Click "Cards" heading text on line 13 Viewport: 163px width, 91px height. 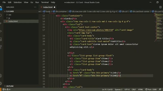point(68,18)
